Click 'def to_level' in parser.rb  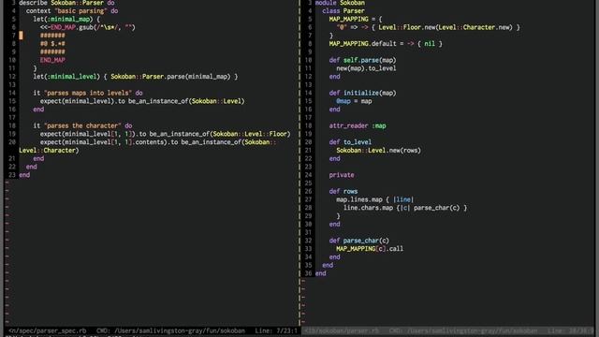350,142
